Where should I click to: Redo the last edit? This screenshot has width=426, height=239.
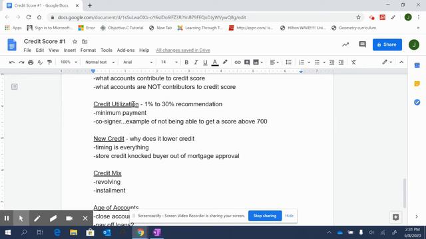click(x=21, y=62)
